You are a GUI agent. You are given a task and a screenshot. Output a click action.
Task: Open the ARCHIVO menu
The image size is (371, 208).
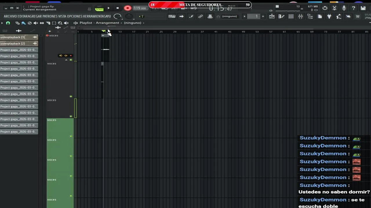10,16
